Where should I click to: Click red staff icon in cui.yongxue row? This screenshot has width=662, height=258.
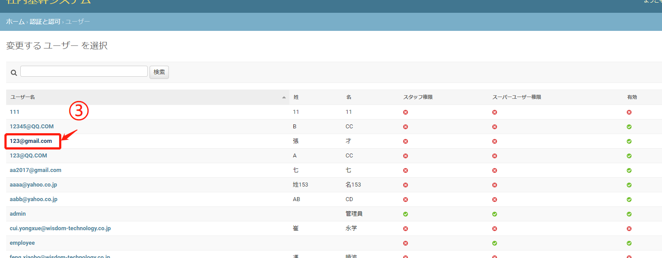405,228
